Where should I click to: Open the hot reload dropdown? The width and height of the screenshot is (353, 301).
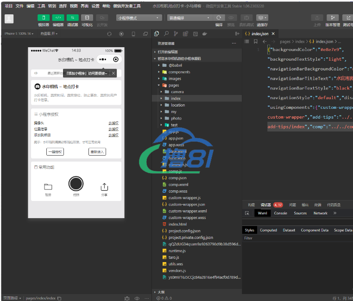click(49, 33)
